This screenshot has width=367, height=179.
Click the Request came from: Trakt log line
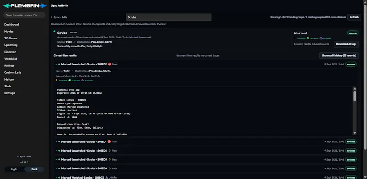[73, 124]
